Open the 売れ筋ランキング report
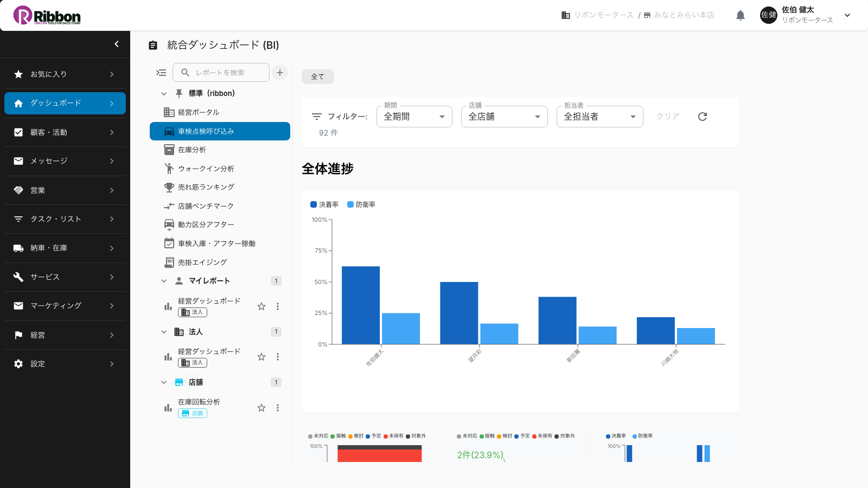868x488 pixels. click(x=220, y=187)
